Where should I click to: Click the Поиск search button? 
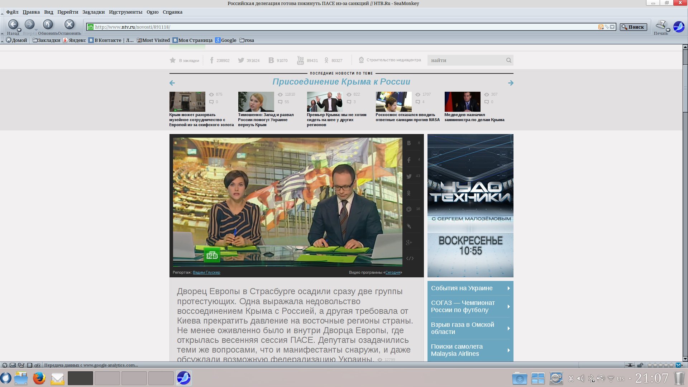[x=633, y=27]
